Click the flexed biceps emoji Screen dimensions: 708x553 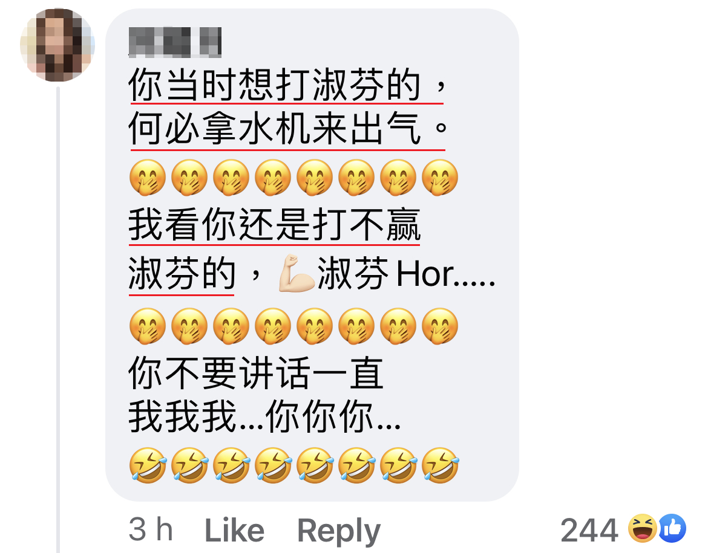click(296, 273)
